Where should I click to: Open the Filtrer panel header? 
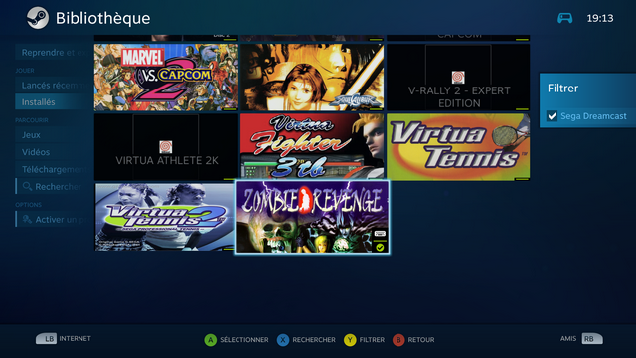[563, 89]
